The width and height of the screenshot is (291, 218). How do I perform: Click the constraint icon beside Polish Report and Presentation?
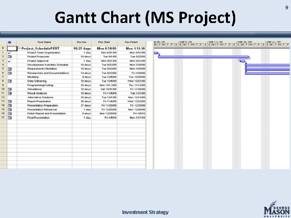[x=10, y=113]
